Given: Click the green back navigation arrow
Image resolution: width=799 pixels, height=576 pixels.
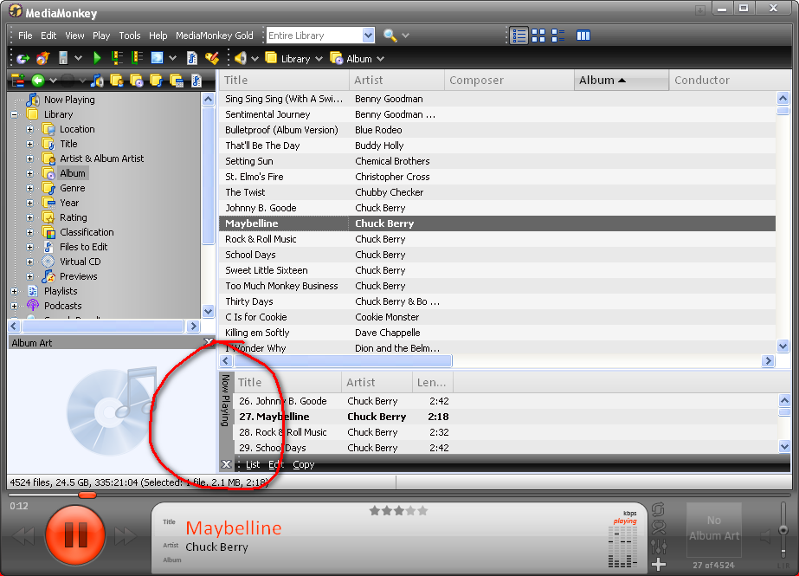Looking at the screenshot, I should pyautogui.click(x=38, y=81).
